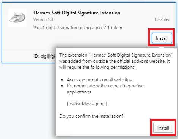Click the '[ nativeMessaging, ]' permission text
This screenshot has height=139, width=178.
(x=87, y=104)
